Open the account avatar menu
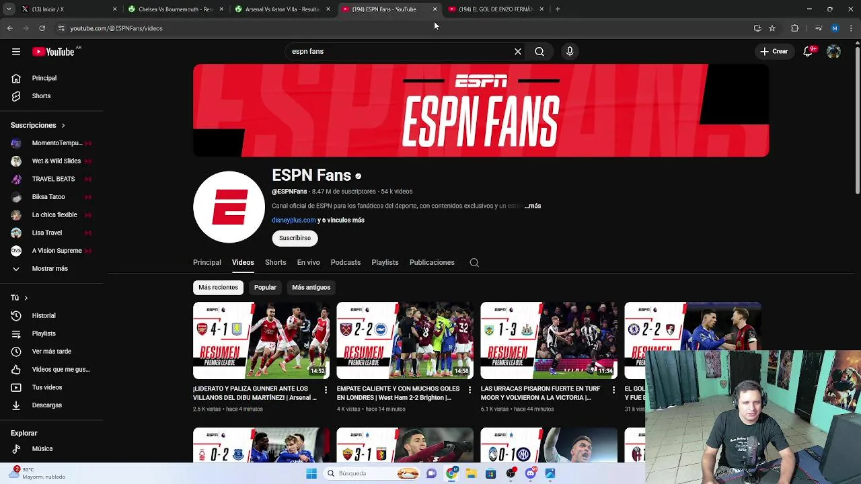 (x=833, y=51)
